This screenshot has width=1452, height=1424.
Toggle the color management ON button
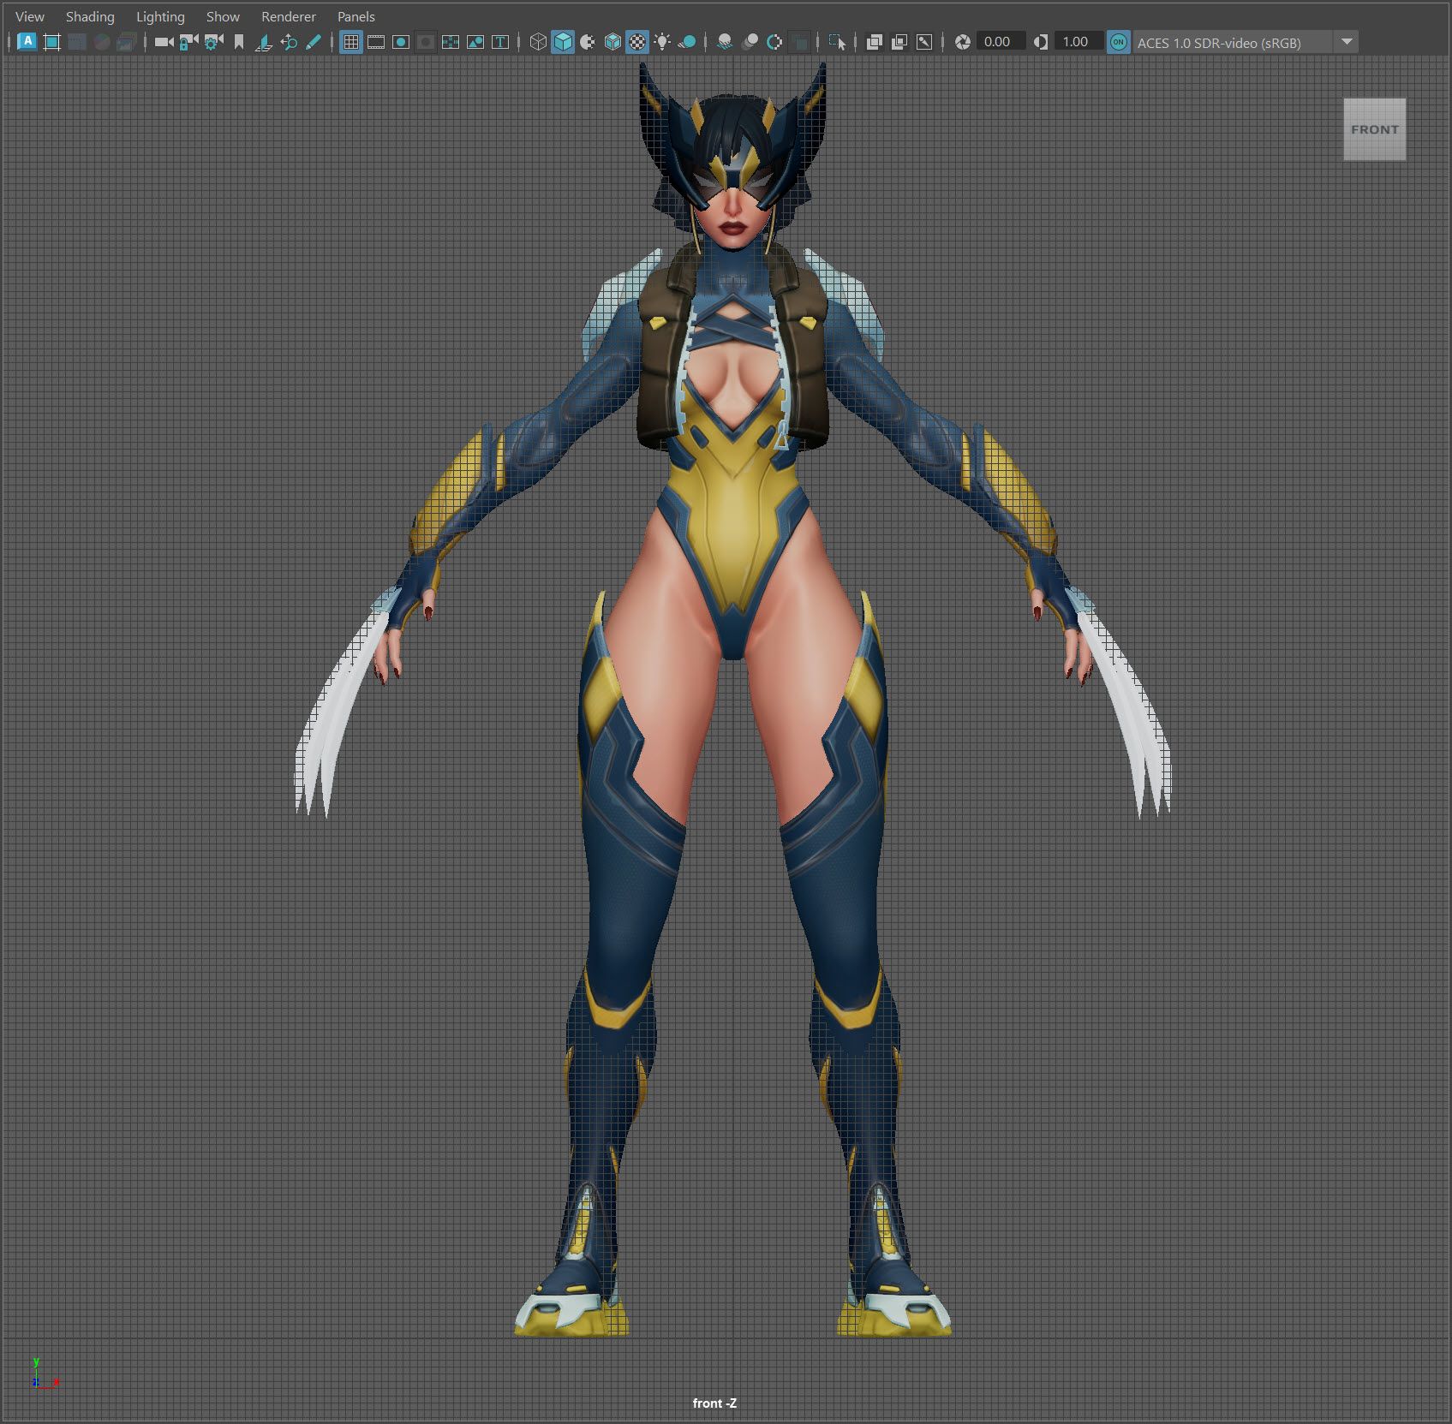(x=1118, y=42)
